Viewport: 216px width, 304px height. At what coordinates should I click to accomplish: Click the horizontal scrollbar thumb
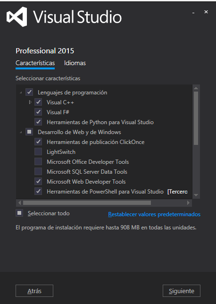point(87,203)
